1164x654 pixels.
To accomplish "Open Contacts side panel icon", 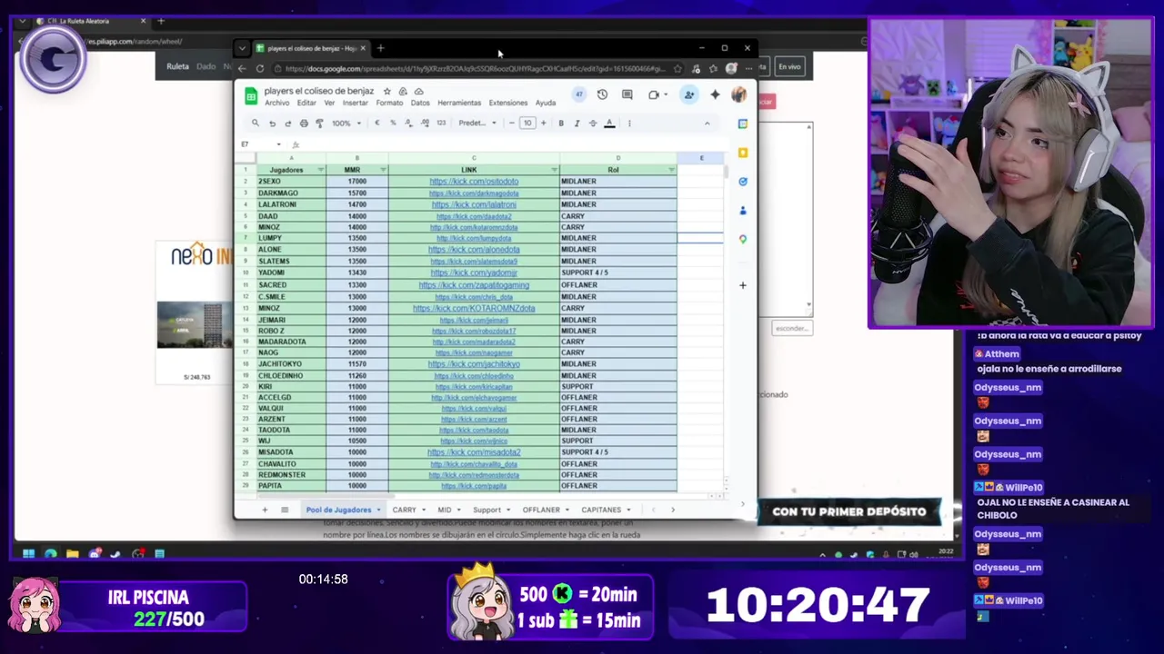I will [x=743, y=211].
